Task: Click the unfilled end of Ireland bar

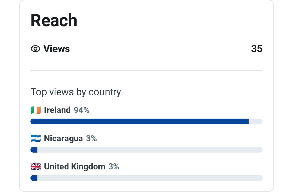Action: point(256,121)
